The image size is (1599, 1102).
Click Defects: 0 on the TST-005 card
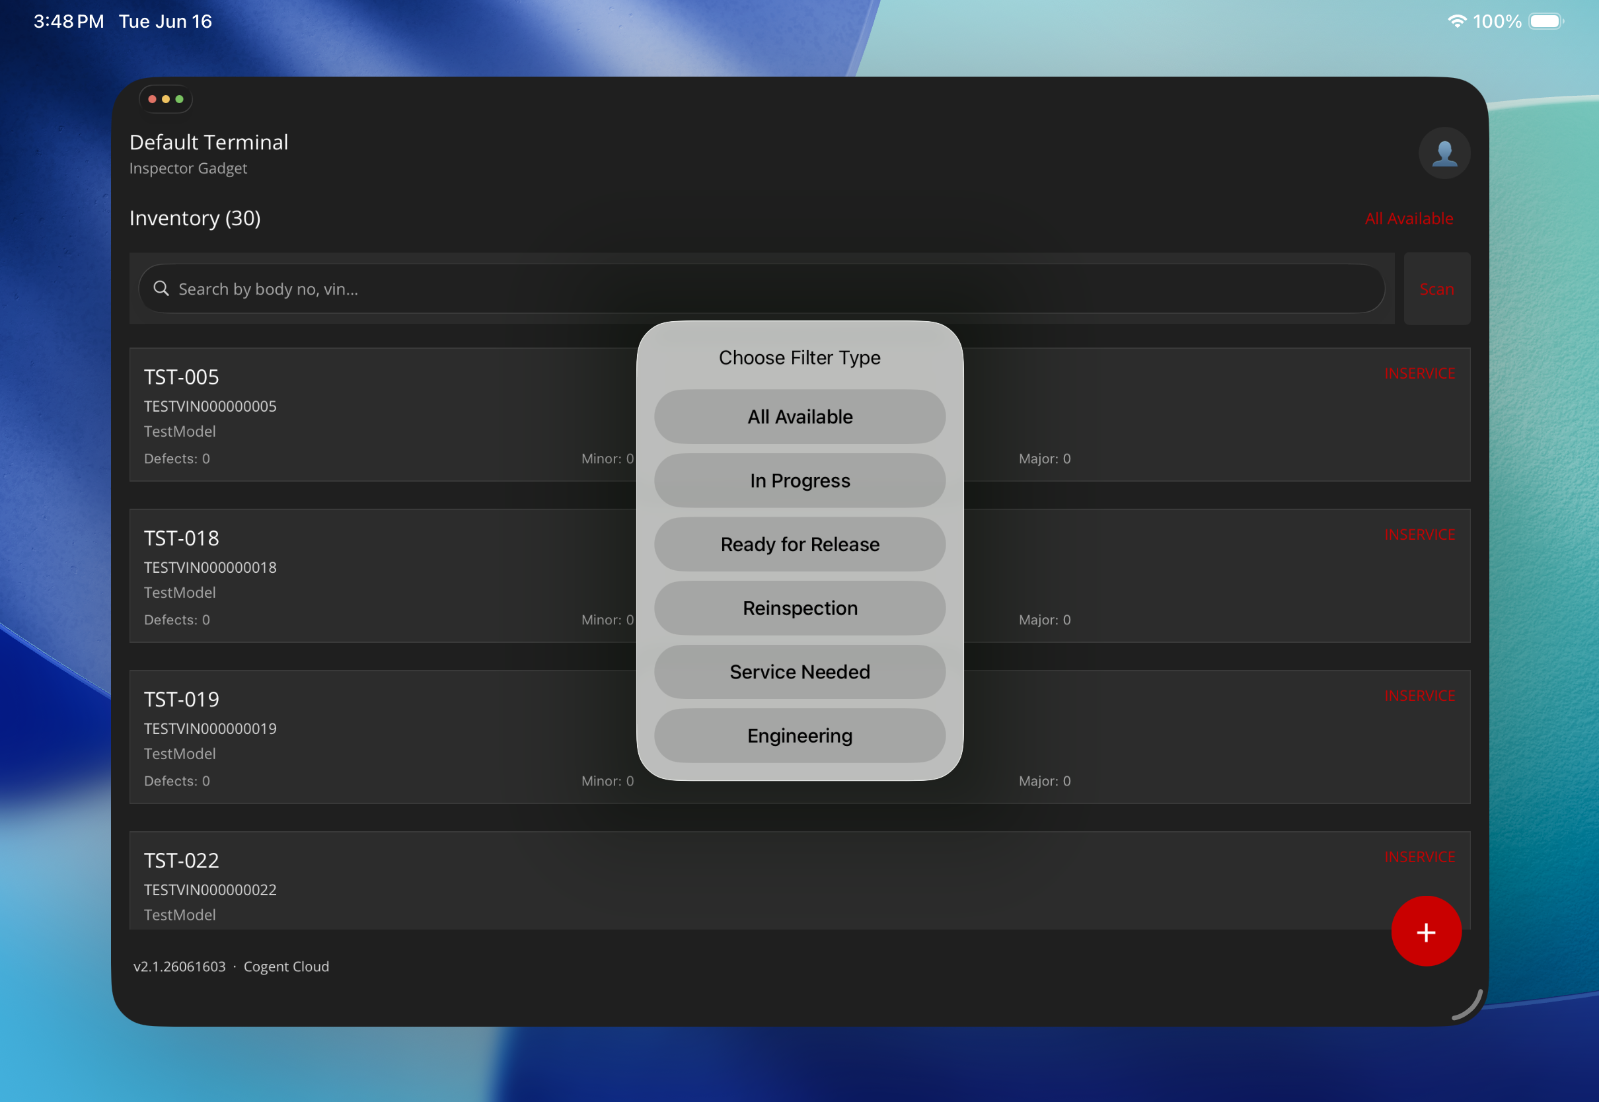[176, 459]
